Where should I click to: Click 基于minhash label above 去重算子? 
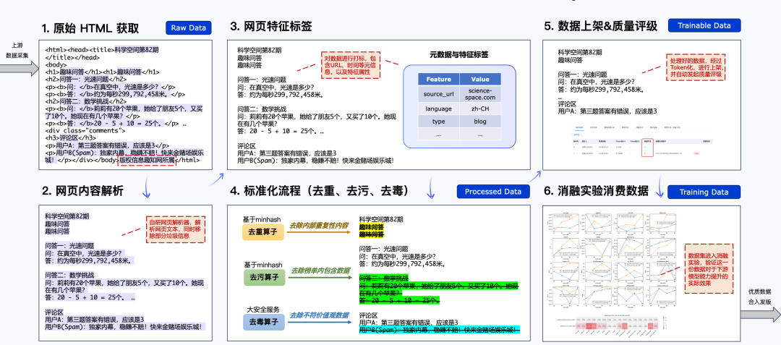click(262, 219)
